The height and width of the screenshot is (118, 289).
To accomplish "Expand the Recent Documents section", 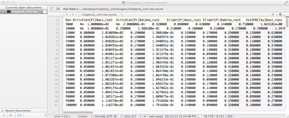I will (x=3, y=110).
